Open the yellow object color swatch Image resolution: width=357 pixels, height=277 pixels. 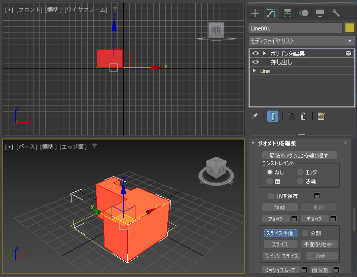(350, 28)
